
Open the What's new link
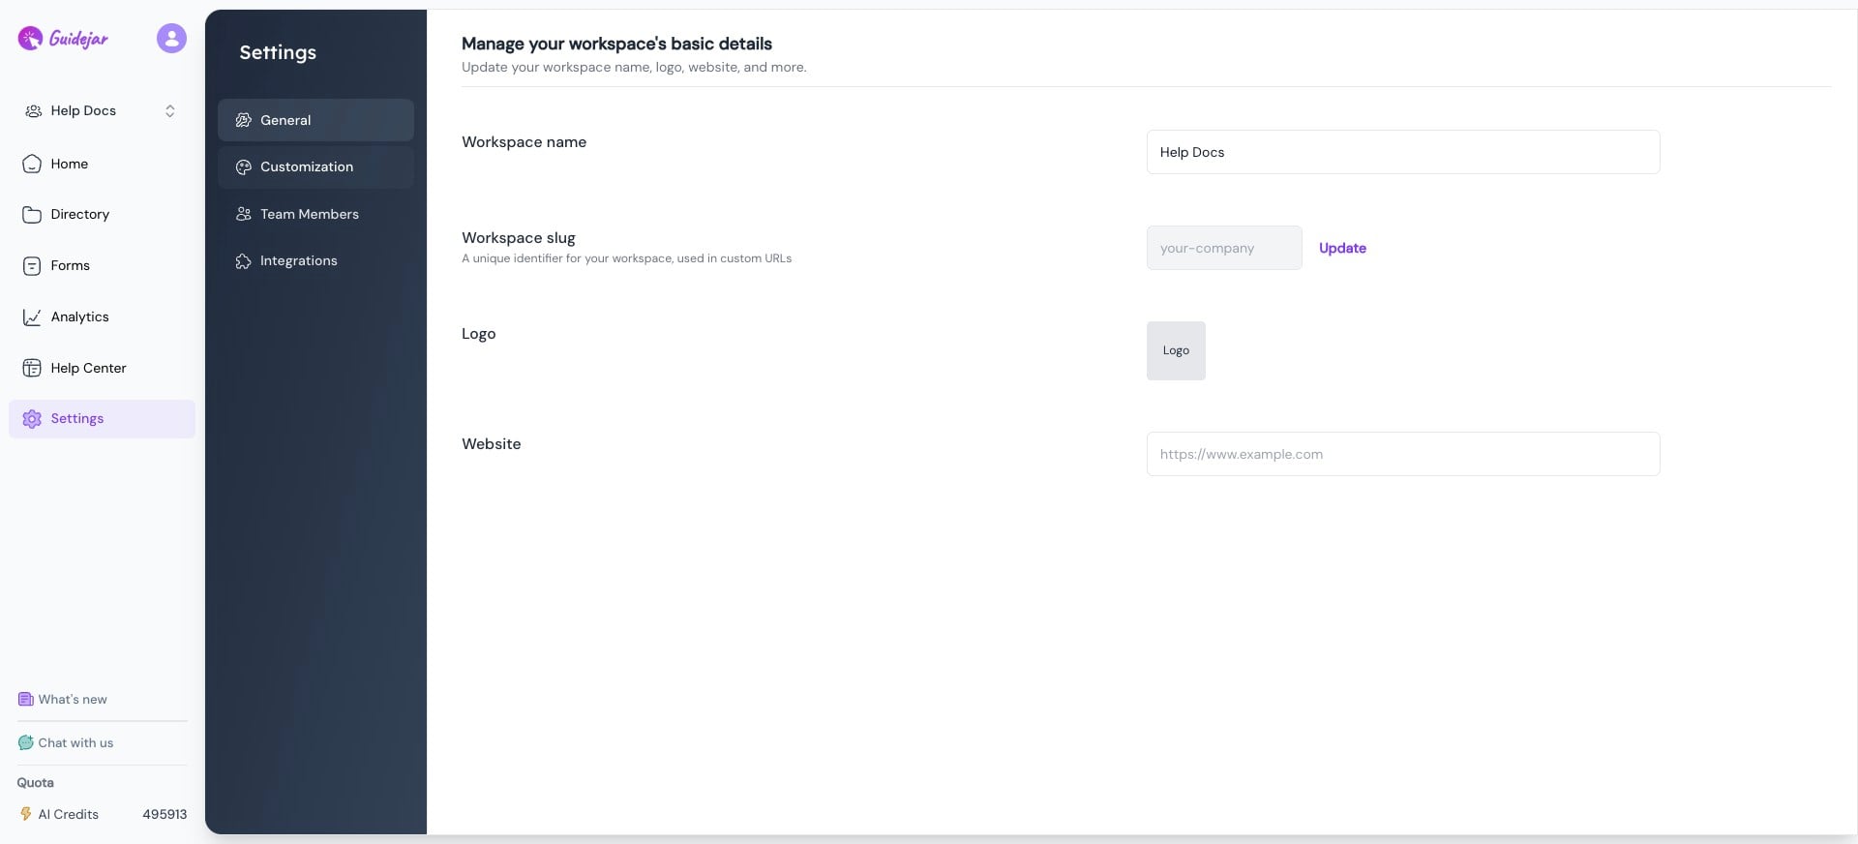(73, 700)
